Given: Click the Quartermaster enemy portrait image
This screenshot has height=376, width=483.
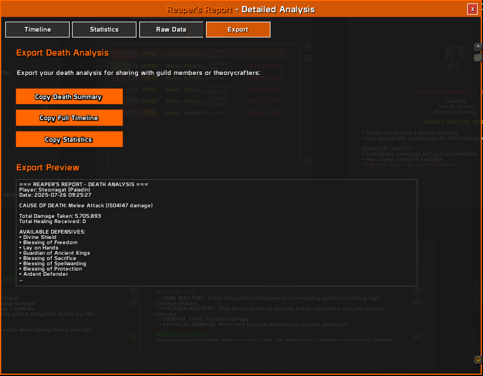Looking at the screenshot, I should click(455, 57).
